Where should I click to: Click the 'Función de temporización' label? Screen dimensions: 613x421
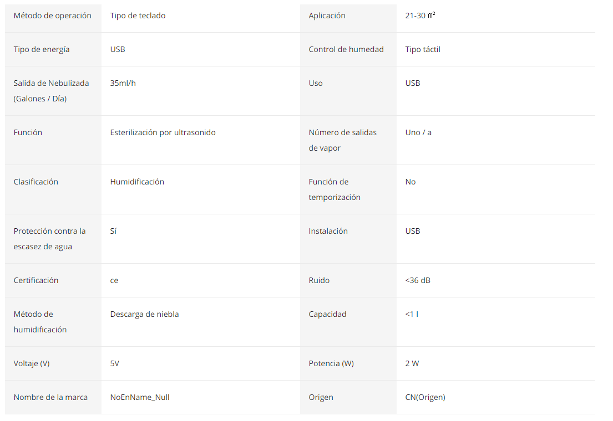335,189
